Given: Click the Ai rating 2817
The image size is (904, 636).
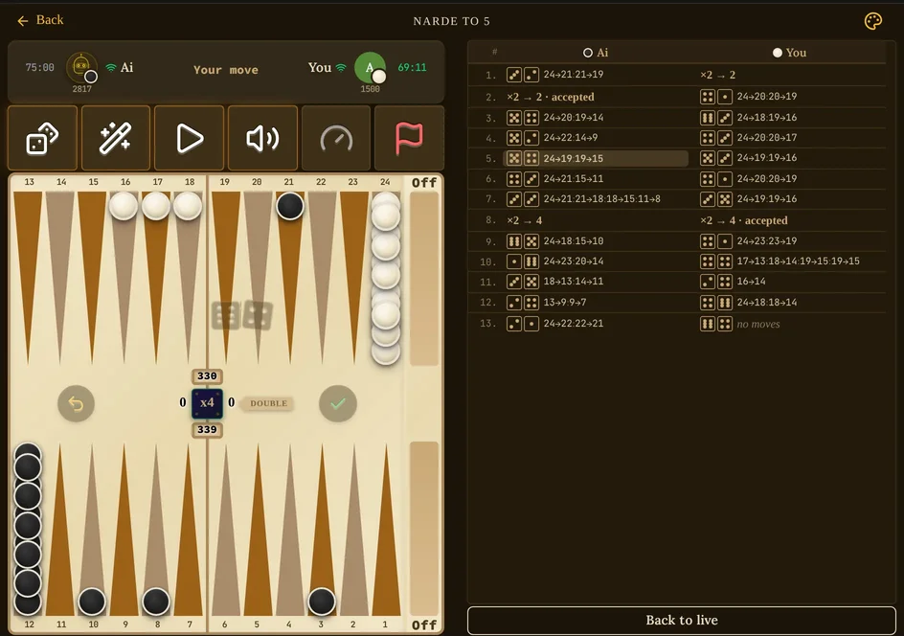Looking at the screenshot, I should pyautogui.click(x=81, y=89).
